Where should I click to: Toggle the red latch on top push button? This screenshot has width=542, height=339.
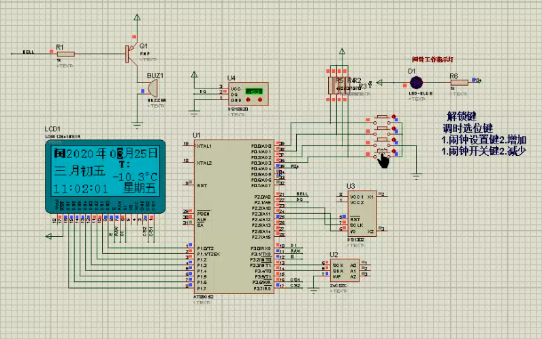coord(394,117)
